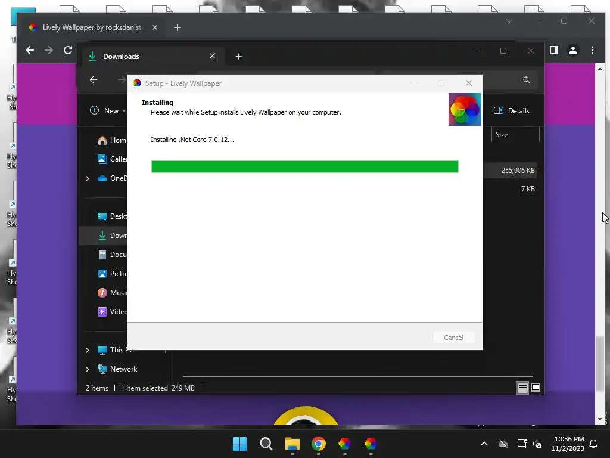The image size is (610, 458).
Task: Select the Lively Wallpaper Chrome tab
Action: click(94, 27)
